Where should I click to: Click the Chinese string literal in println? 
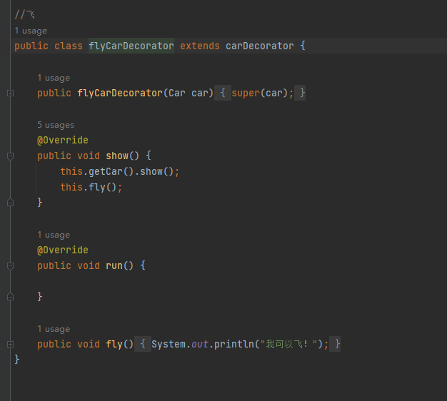click(288, 344)
